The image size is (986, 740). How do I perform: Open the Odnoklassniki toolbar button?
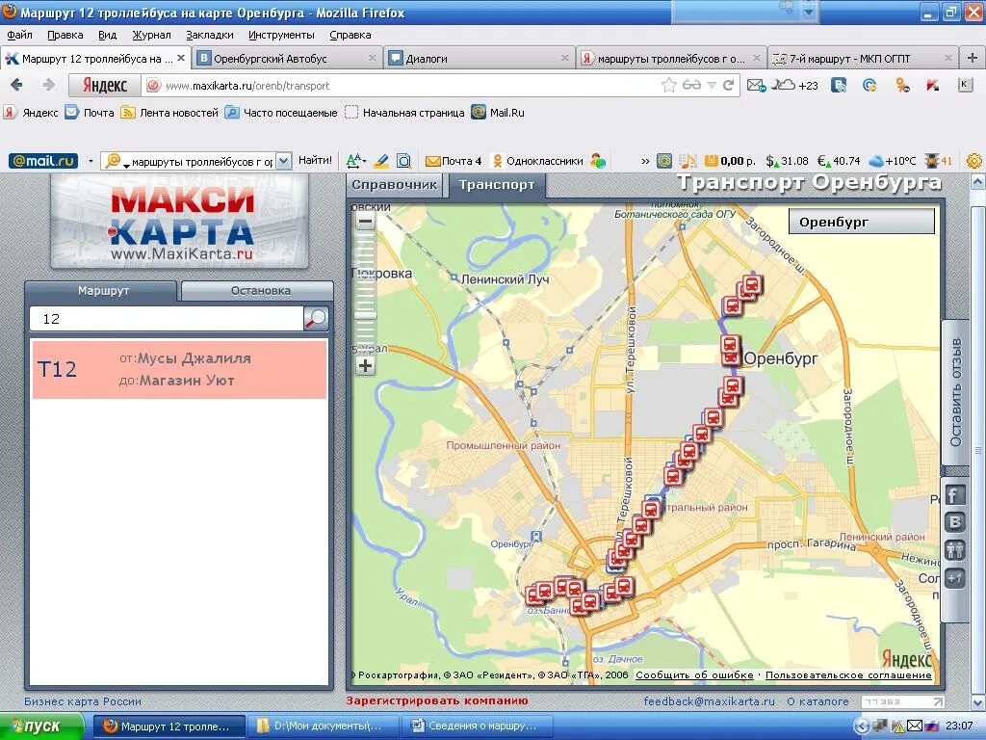pyautogui.click(x=537, y=161)
